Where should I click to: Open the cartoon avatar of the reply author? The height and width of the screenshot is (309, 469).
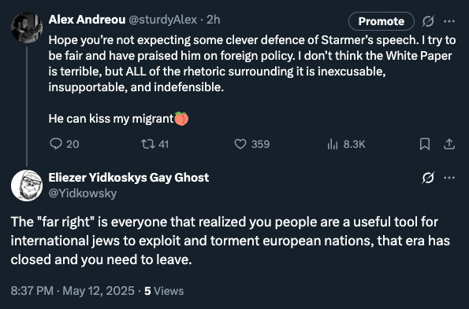click(27, 186)
